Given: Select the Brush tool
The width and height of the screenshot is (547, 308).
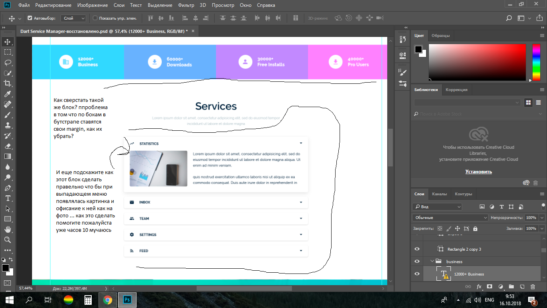Looking at the screenshot, I should (x=7, y=115).
